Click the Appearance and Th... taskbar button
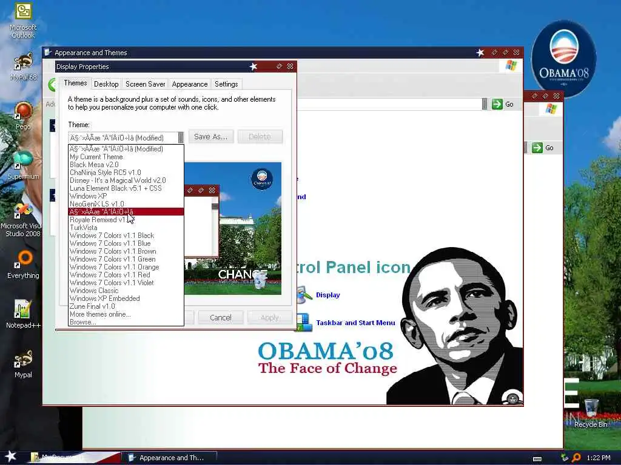 tap(169, 458)
